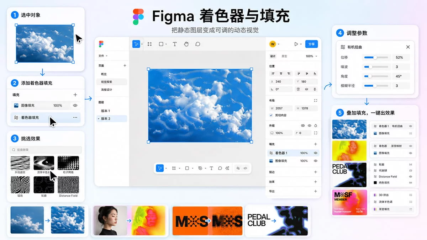
Task: Select the Hand tool in top toolbar
Action: (x=186, y=44)
